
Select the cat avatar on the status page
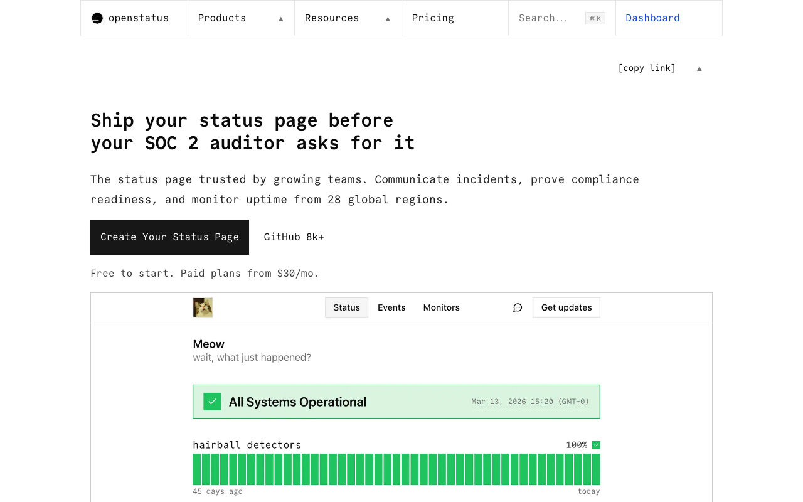pos(203,307)
